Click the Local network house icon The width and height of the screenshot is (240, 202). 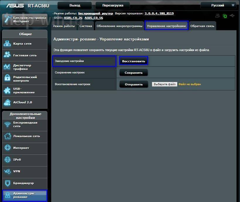tap(7, 136)
